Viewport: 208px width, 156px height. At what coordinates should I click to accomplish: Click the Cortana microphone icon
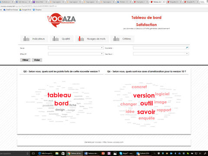pyautogui.click(x=27, y=153)
